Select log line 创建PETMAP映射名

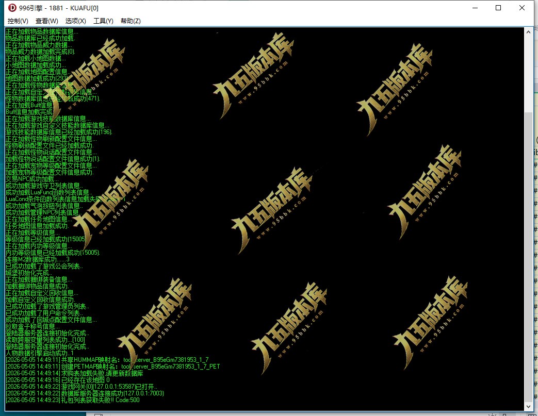pyautogui.click(x=112, y=367)
